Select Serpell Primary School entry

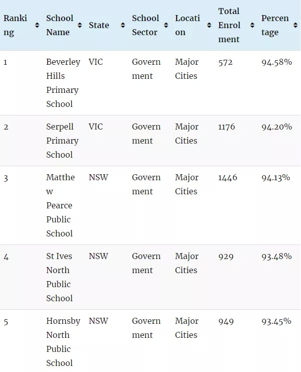pyautogui.click(x=62, y=141)
